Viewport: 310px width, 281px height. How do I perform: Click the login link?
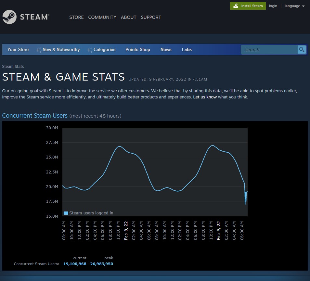pyautogui.click(x=273, y=6)
